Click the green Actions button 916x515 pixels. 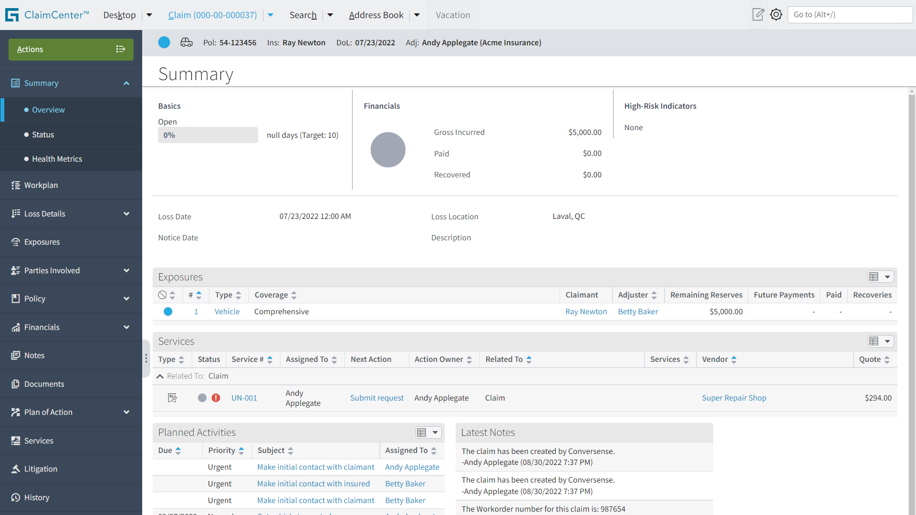click(71, 49)
